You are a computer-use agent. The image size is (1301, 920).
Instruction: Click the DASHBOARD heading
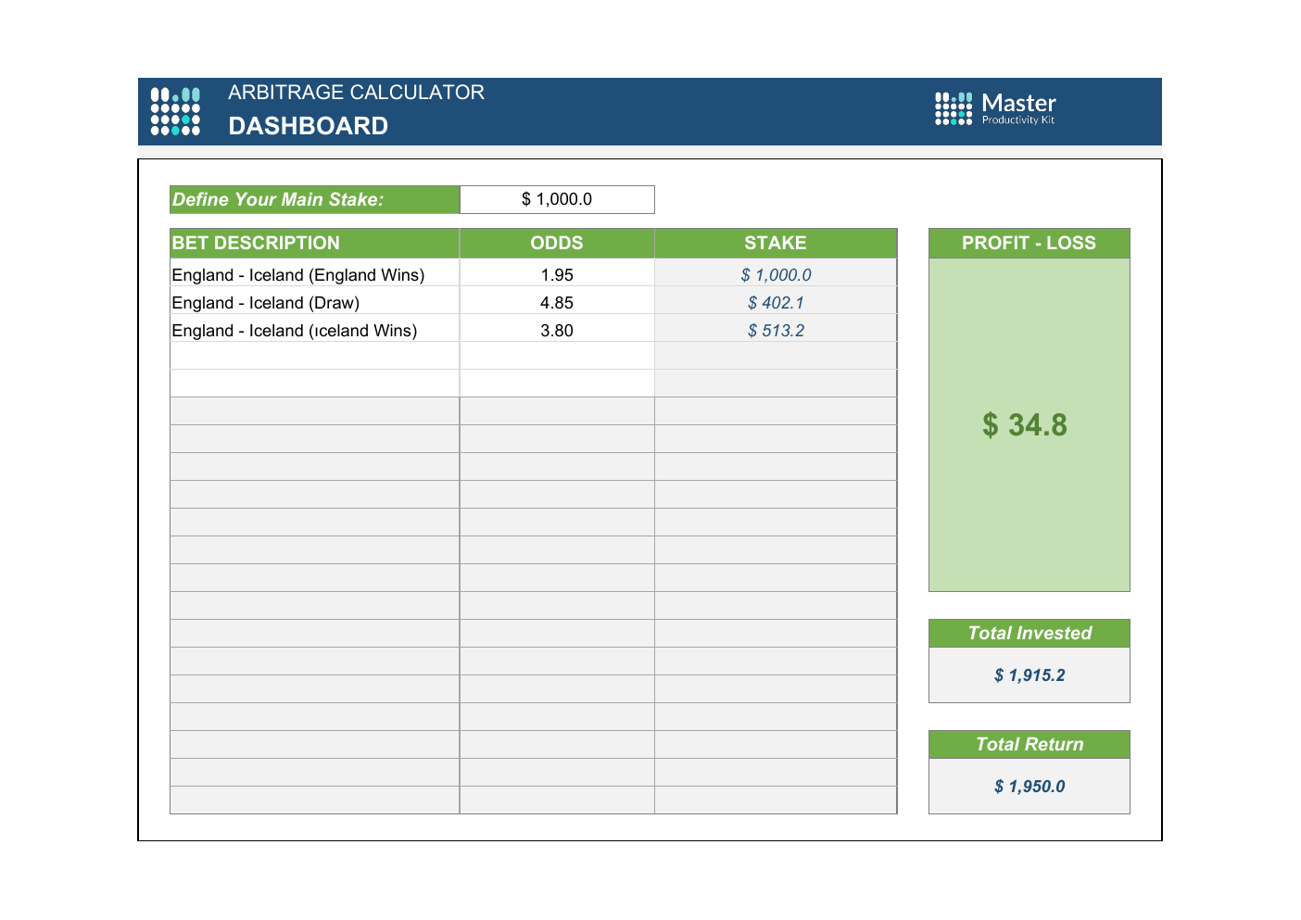[x=309, y=126]
